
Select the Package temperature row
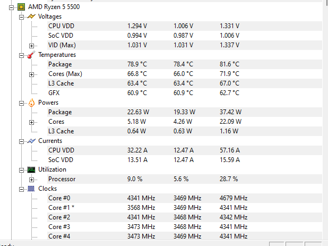point(59,64)
